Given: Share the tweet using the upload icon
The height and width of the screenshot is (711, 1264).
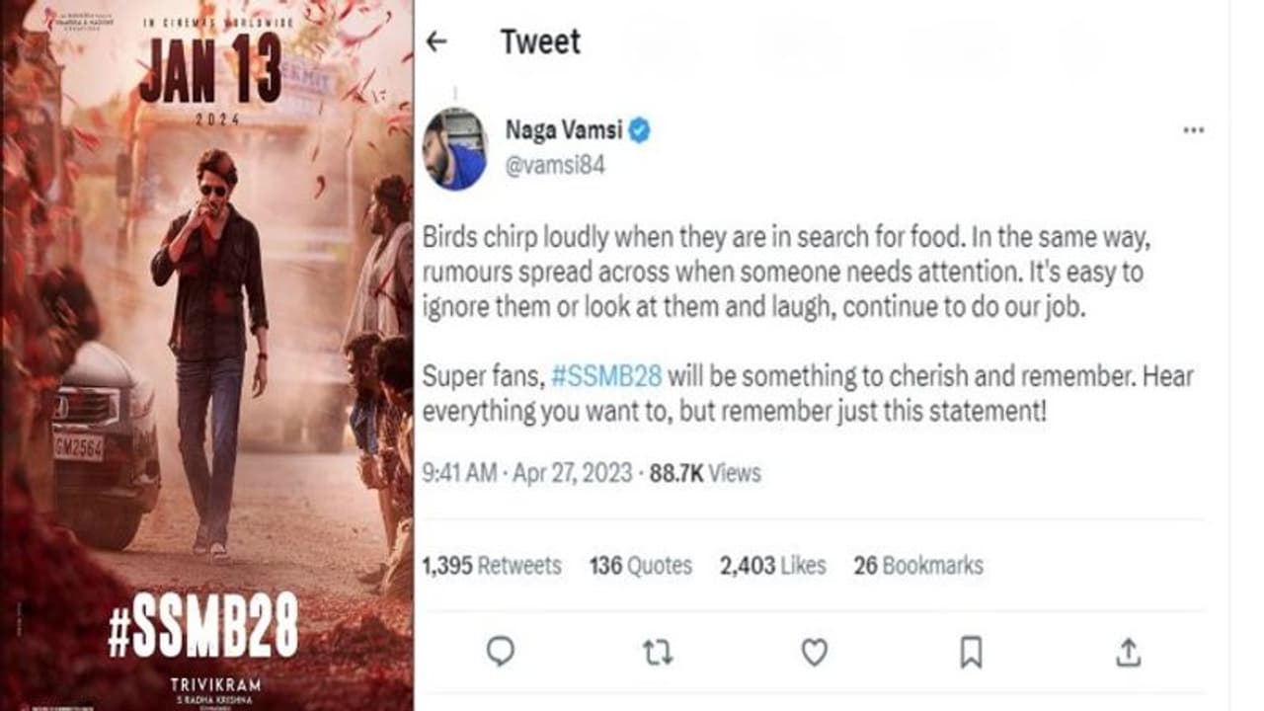Looking at the screenshot, I should tap(1126, 650).
